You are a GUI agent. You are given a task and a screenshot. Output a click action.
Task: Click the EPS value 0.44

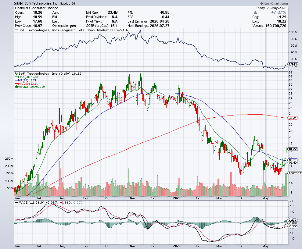[166, 17]
